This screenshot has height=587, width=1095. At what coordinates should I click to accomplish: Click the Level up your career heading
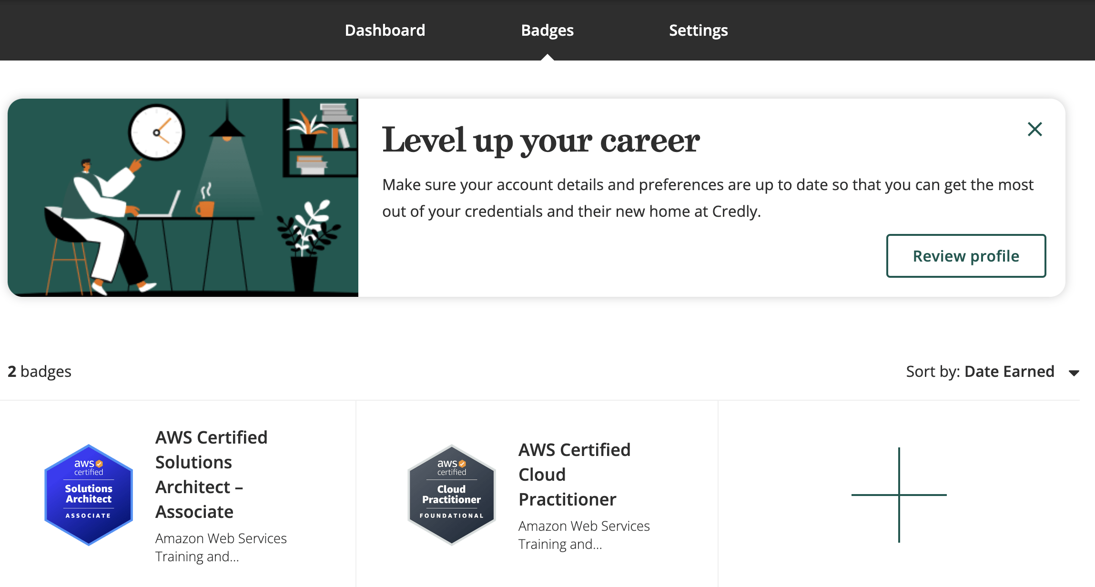[x=541, y=141]
